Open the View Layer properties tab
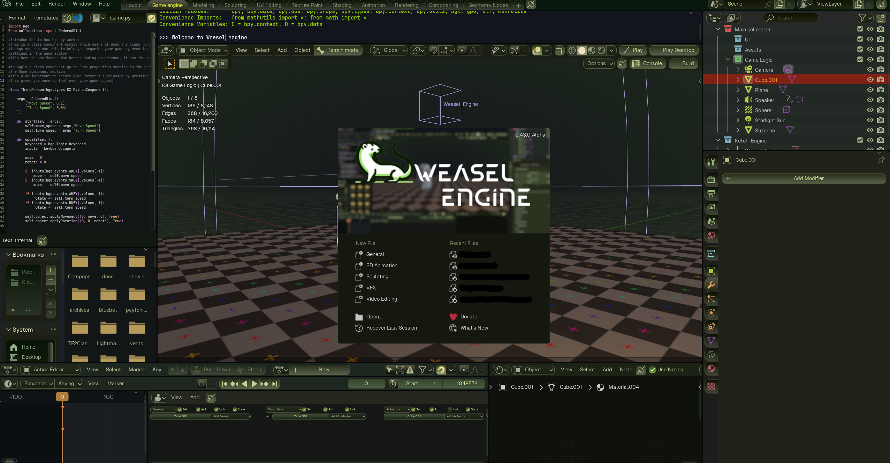Viewport: 890px width, 463px height. coord(711,208)
